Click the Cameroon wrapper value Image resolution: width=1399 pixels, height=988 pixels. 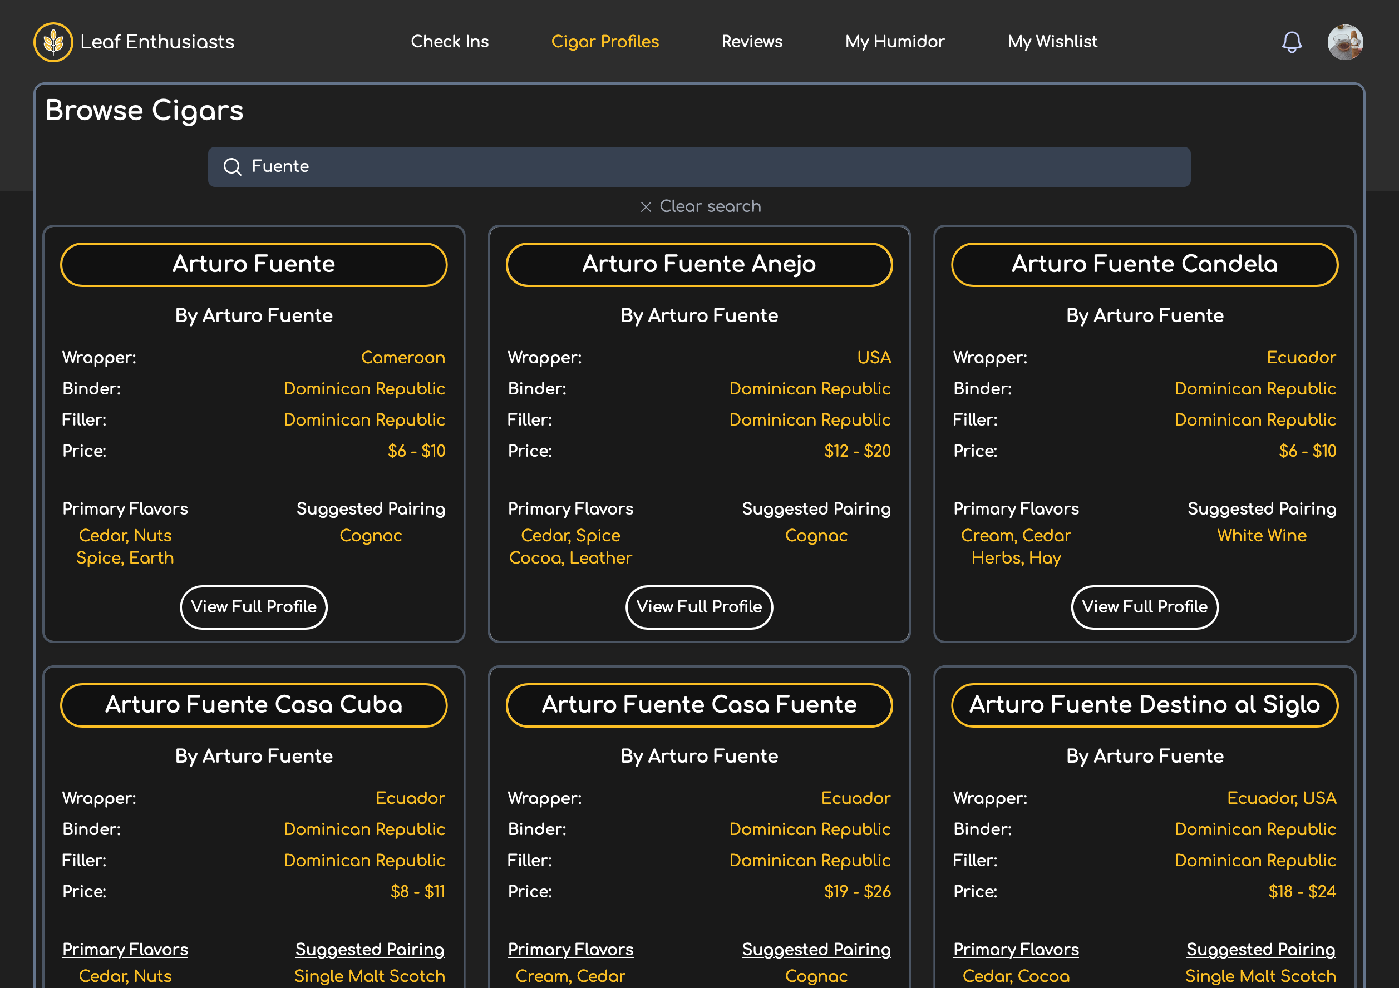tap(403, 358)
